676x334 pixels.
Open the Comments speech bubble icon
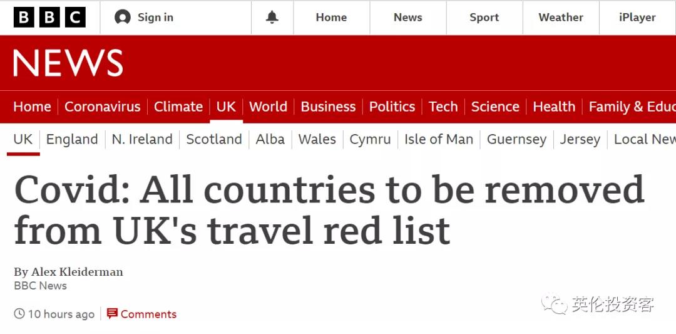pos(112,314)
